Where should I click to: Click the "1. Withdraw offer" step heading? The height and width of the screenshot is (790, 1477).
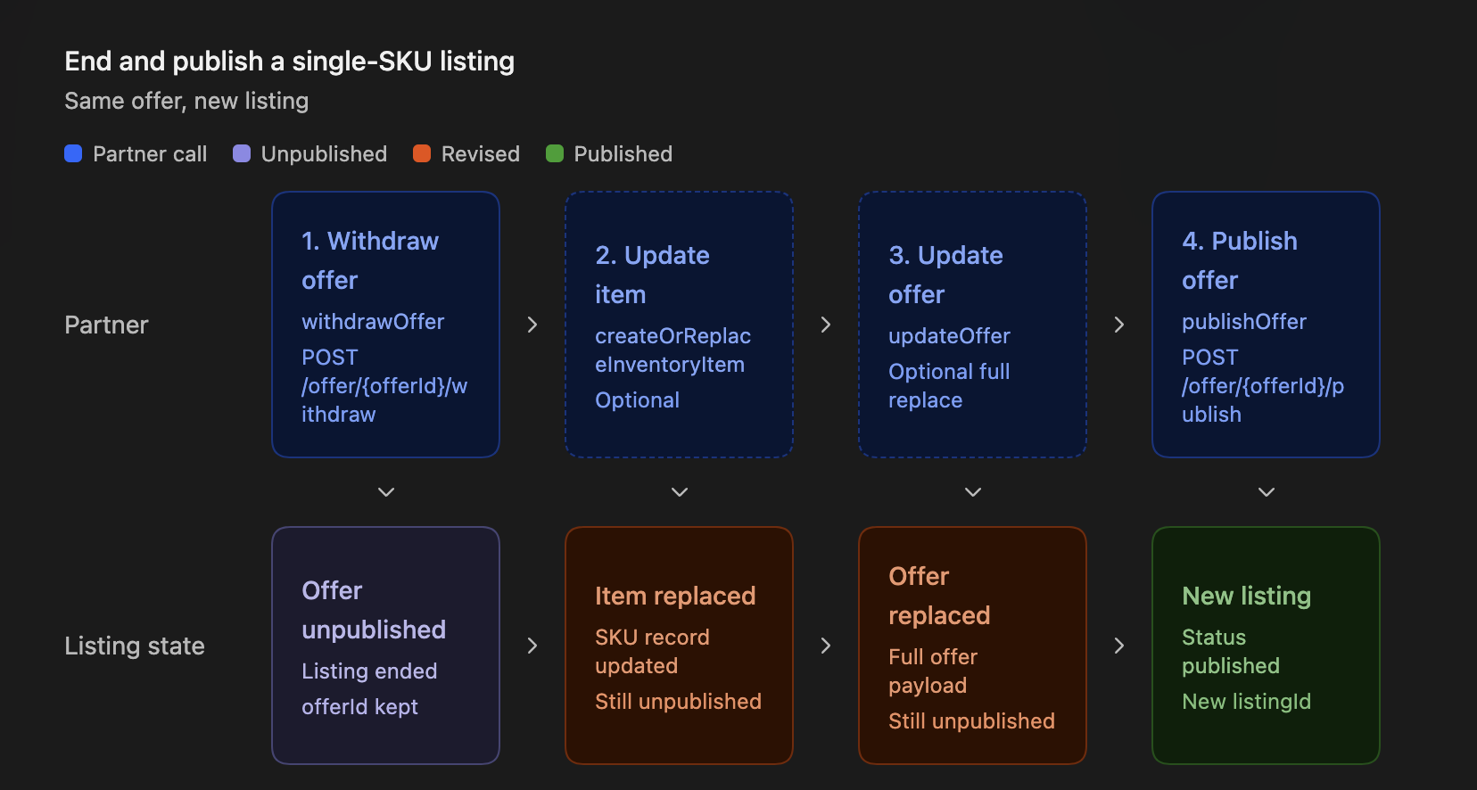point(370,260)
